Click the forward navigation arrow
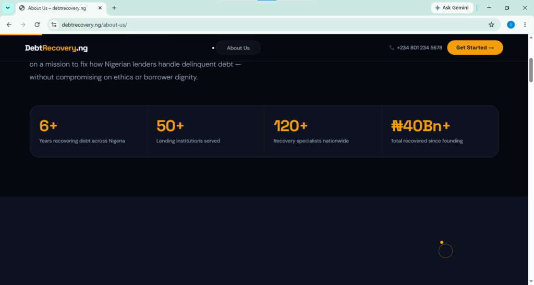The width and height of the screenshot is (534, 285). pos(23,25)
